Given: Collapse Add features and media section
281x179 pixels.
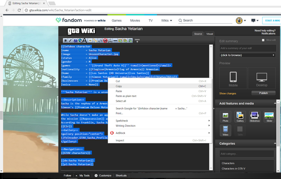Looking at the screenshot, I should (x=275, y=103).
